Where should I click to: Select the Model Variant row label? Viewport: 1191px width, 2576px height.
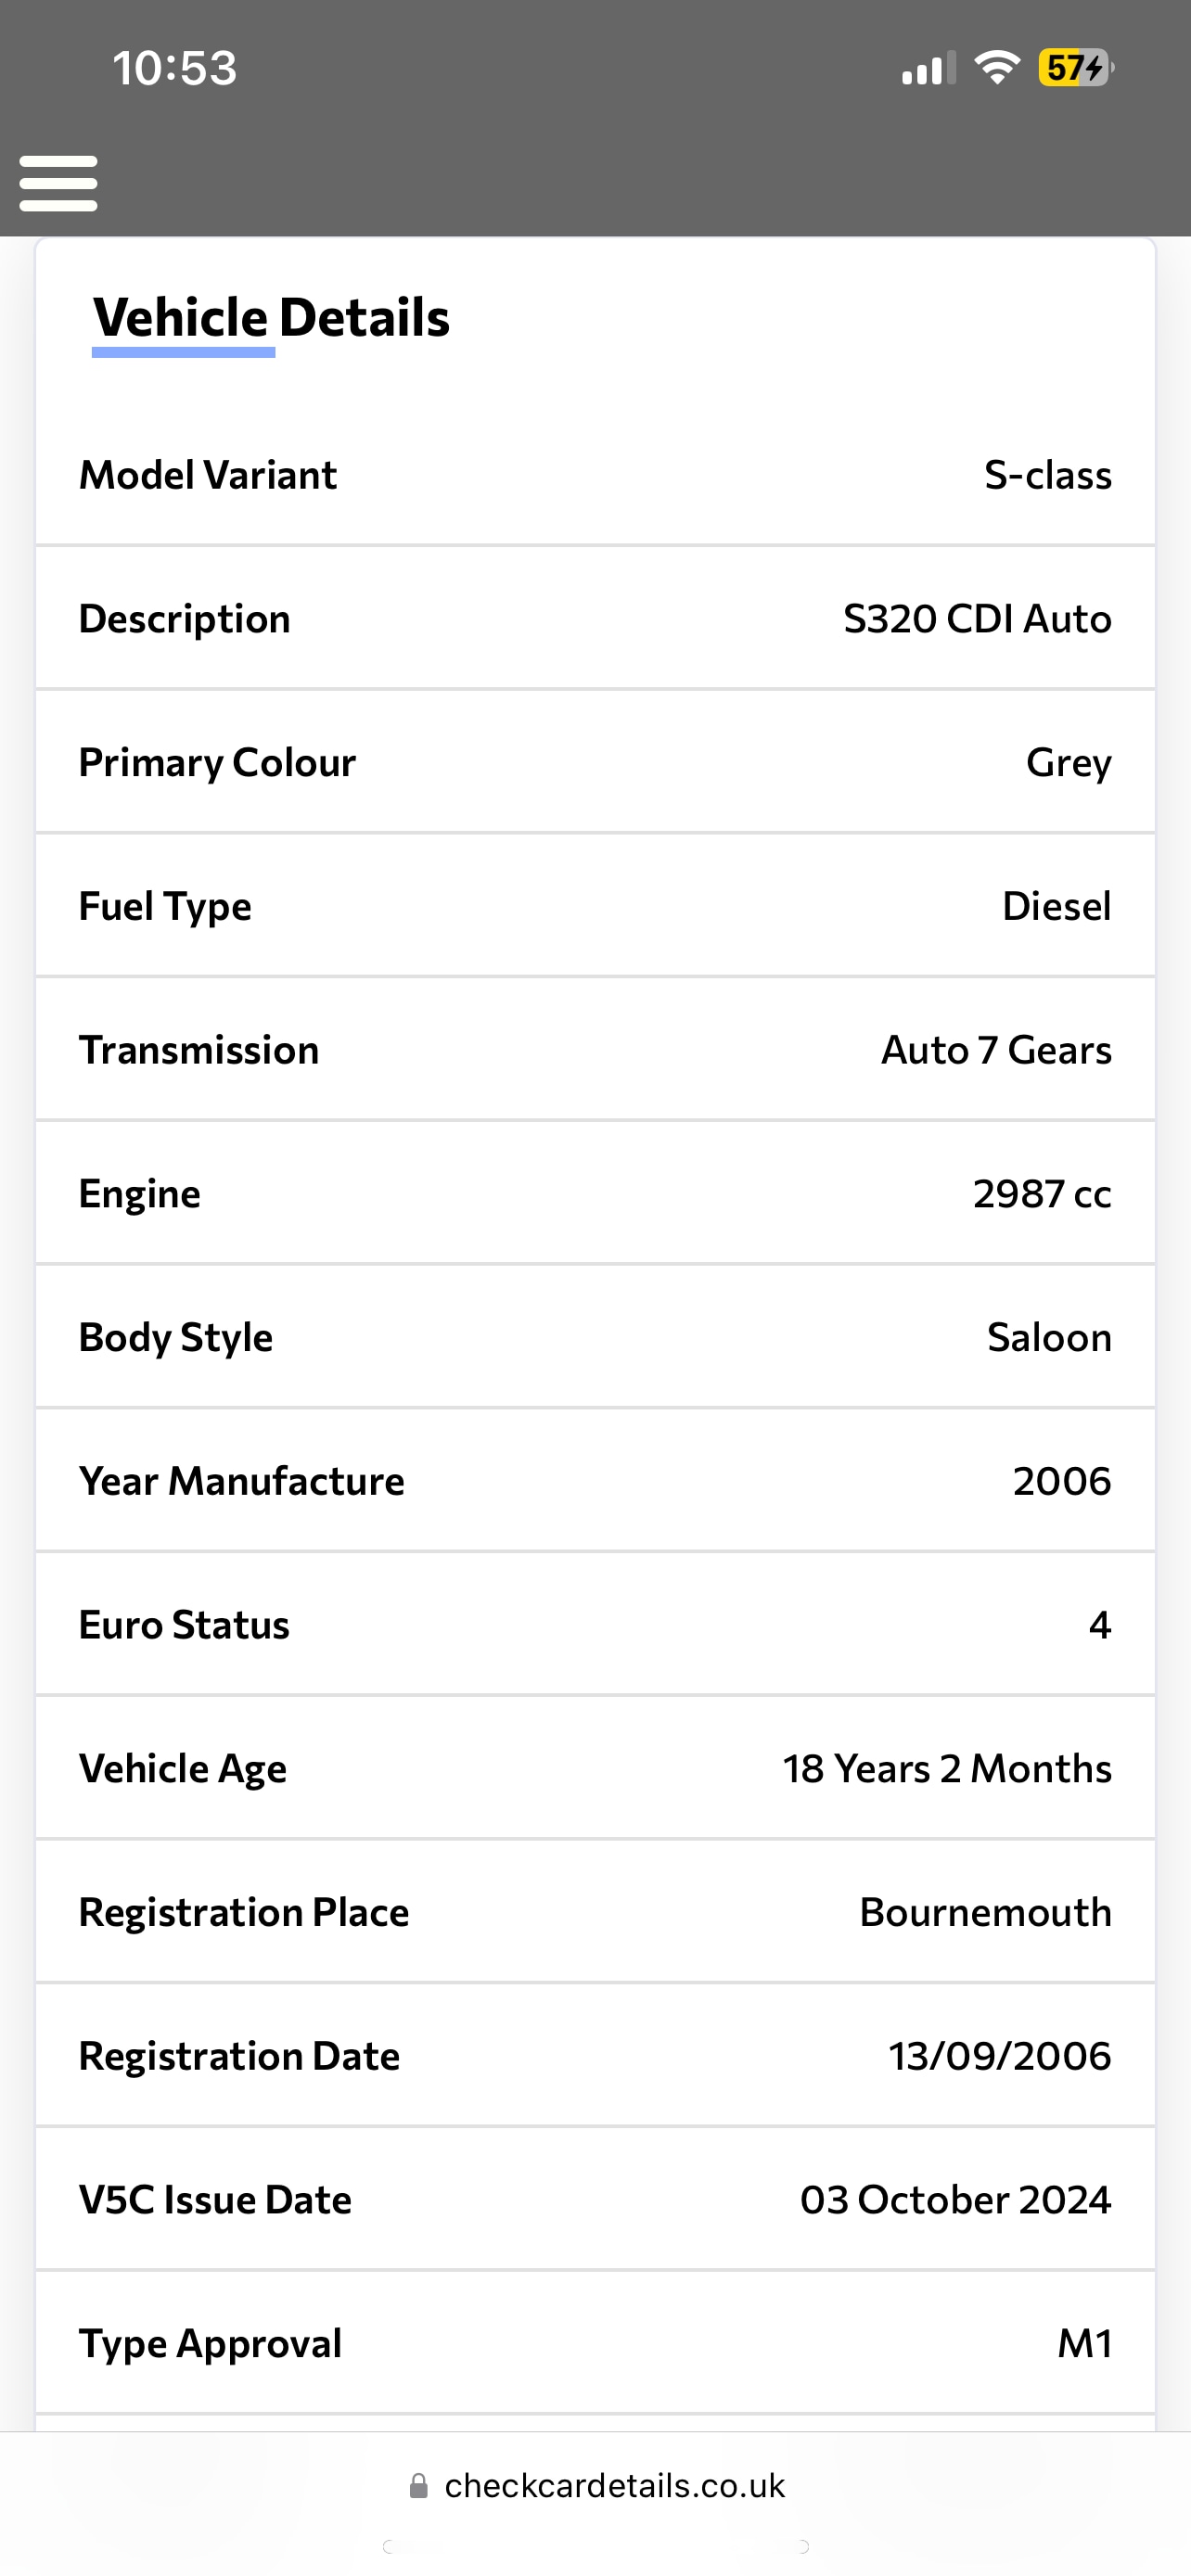(x=208, y=475)
